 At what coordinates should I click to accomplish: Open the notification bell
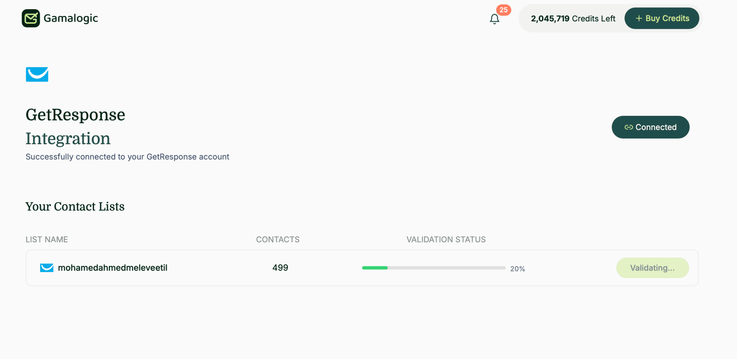[x=495, y=19]
